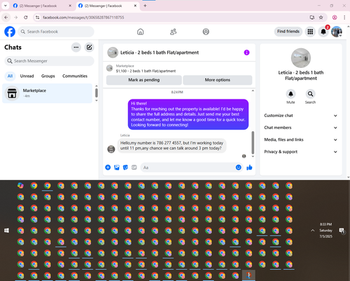Open the account profile picture menu
The width and height of the screenshot is (350, 281).
click(337, 32)
